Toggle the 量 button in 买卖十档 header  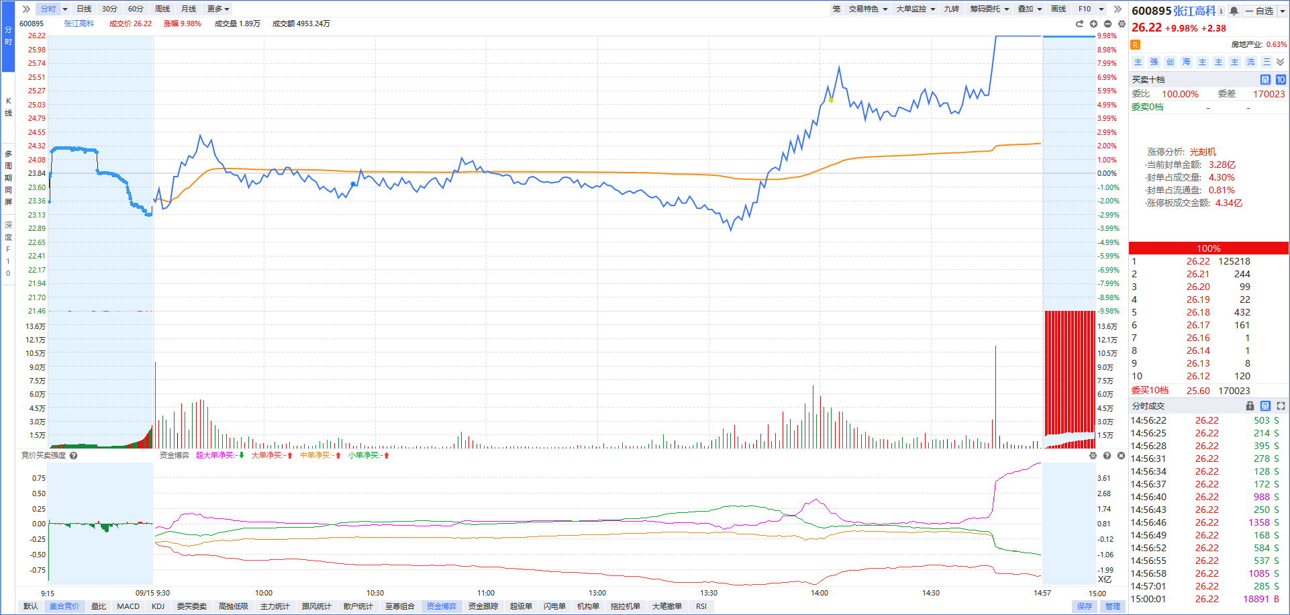tap(1265, 79)
